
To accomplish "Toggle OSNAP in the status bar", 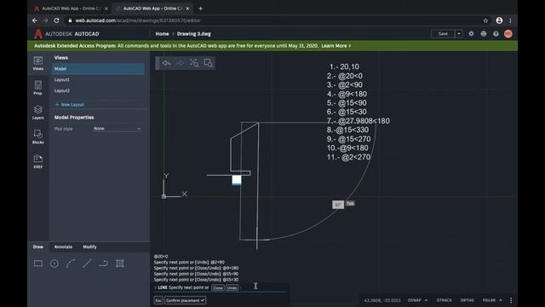I will point(414,300).
